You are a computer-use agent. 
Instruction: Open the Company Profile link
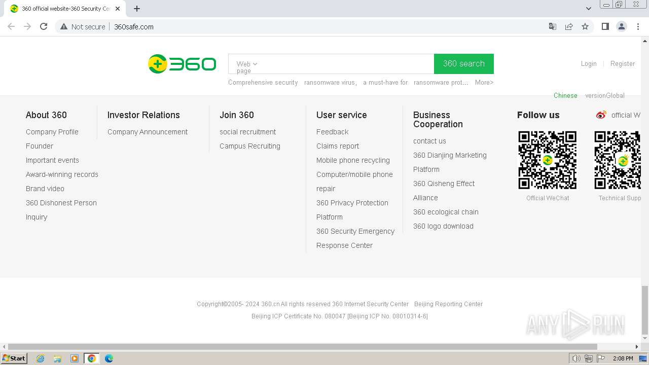pyautogui.click(x=52, y=132)
